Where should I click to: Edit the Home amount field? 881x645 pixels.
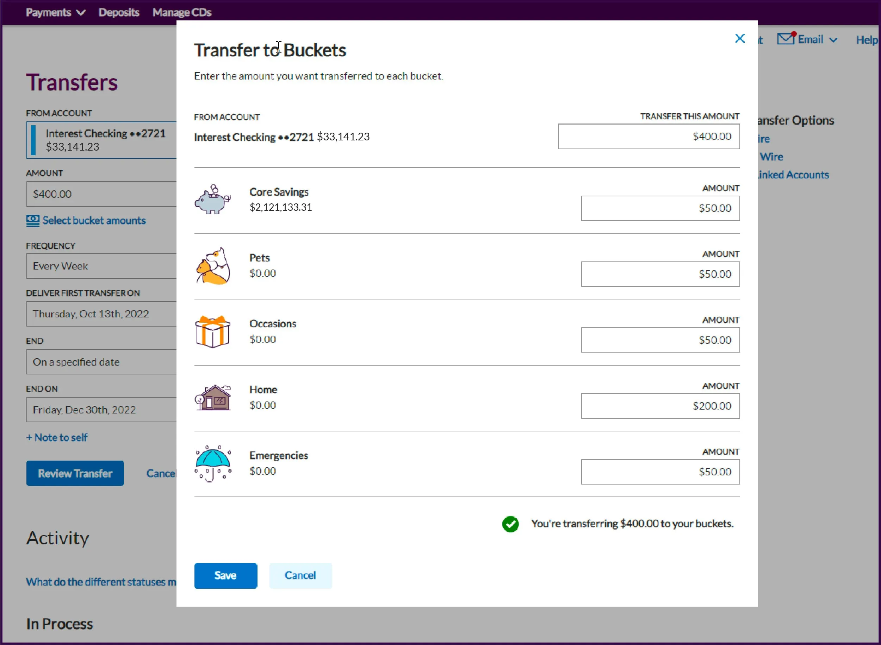coord(660,406)
